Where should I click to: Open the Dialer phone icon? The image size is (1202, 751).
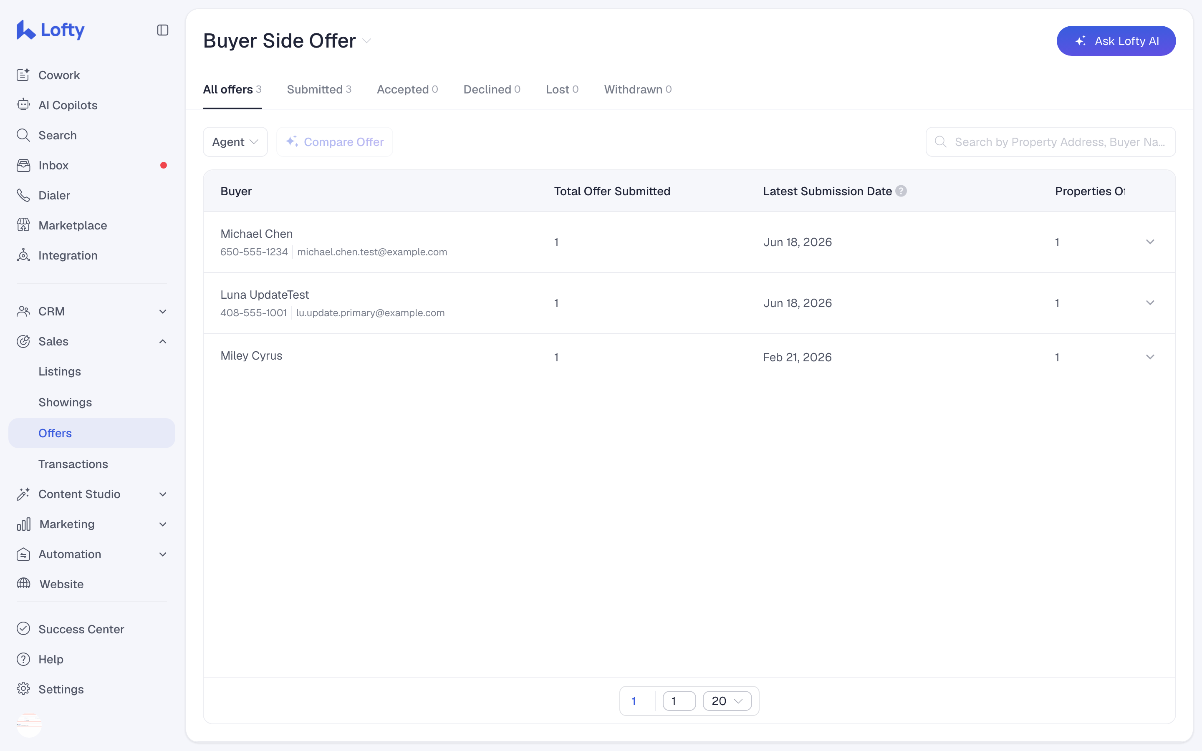click(23, 195)
